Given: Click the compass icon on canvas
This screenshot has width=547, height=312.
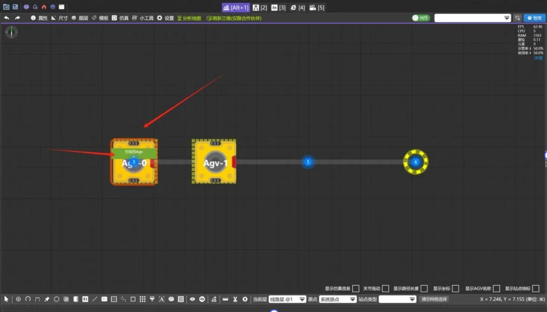Looking at the screenshot, I should (x=11, y=32).
